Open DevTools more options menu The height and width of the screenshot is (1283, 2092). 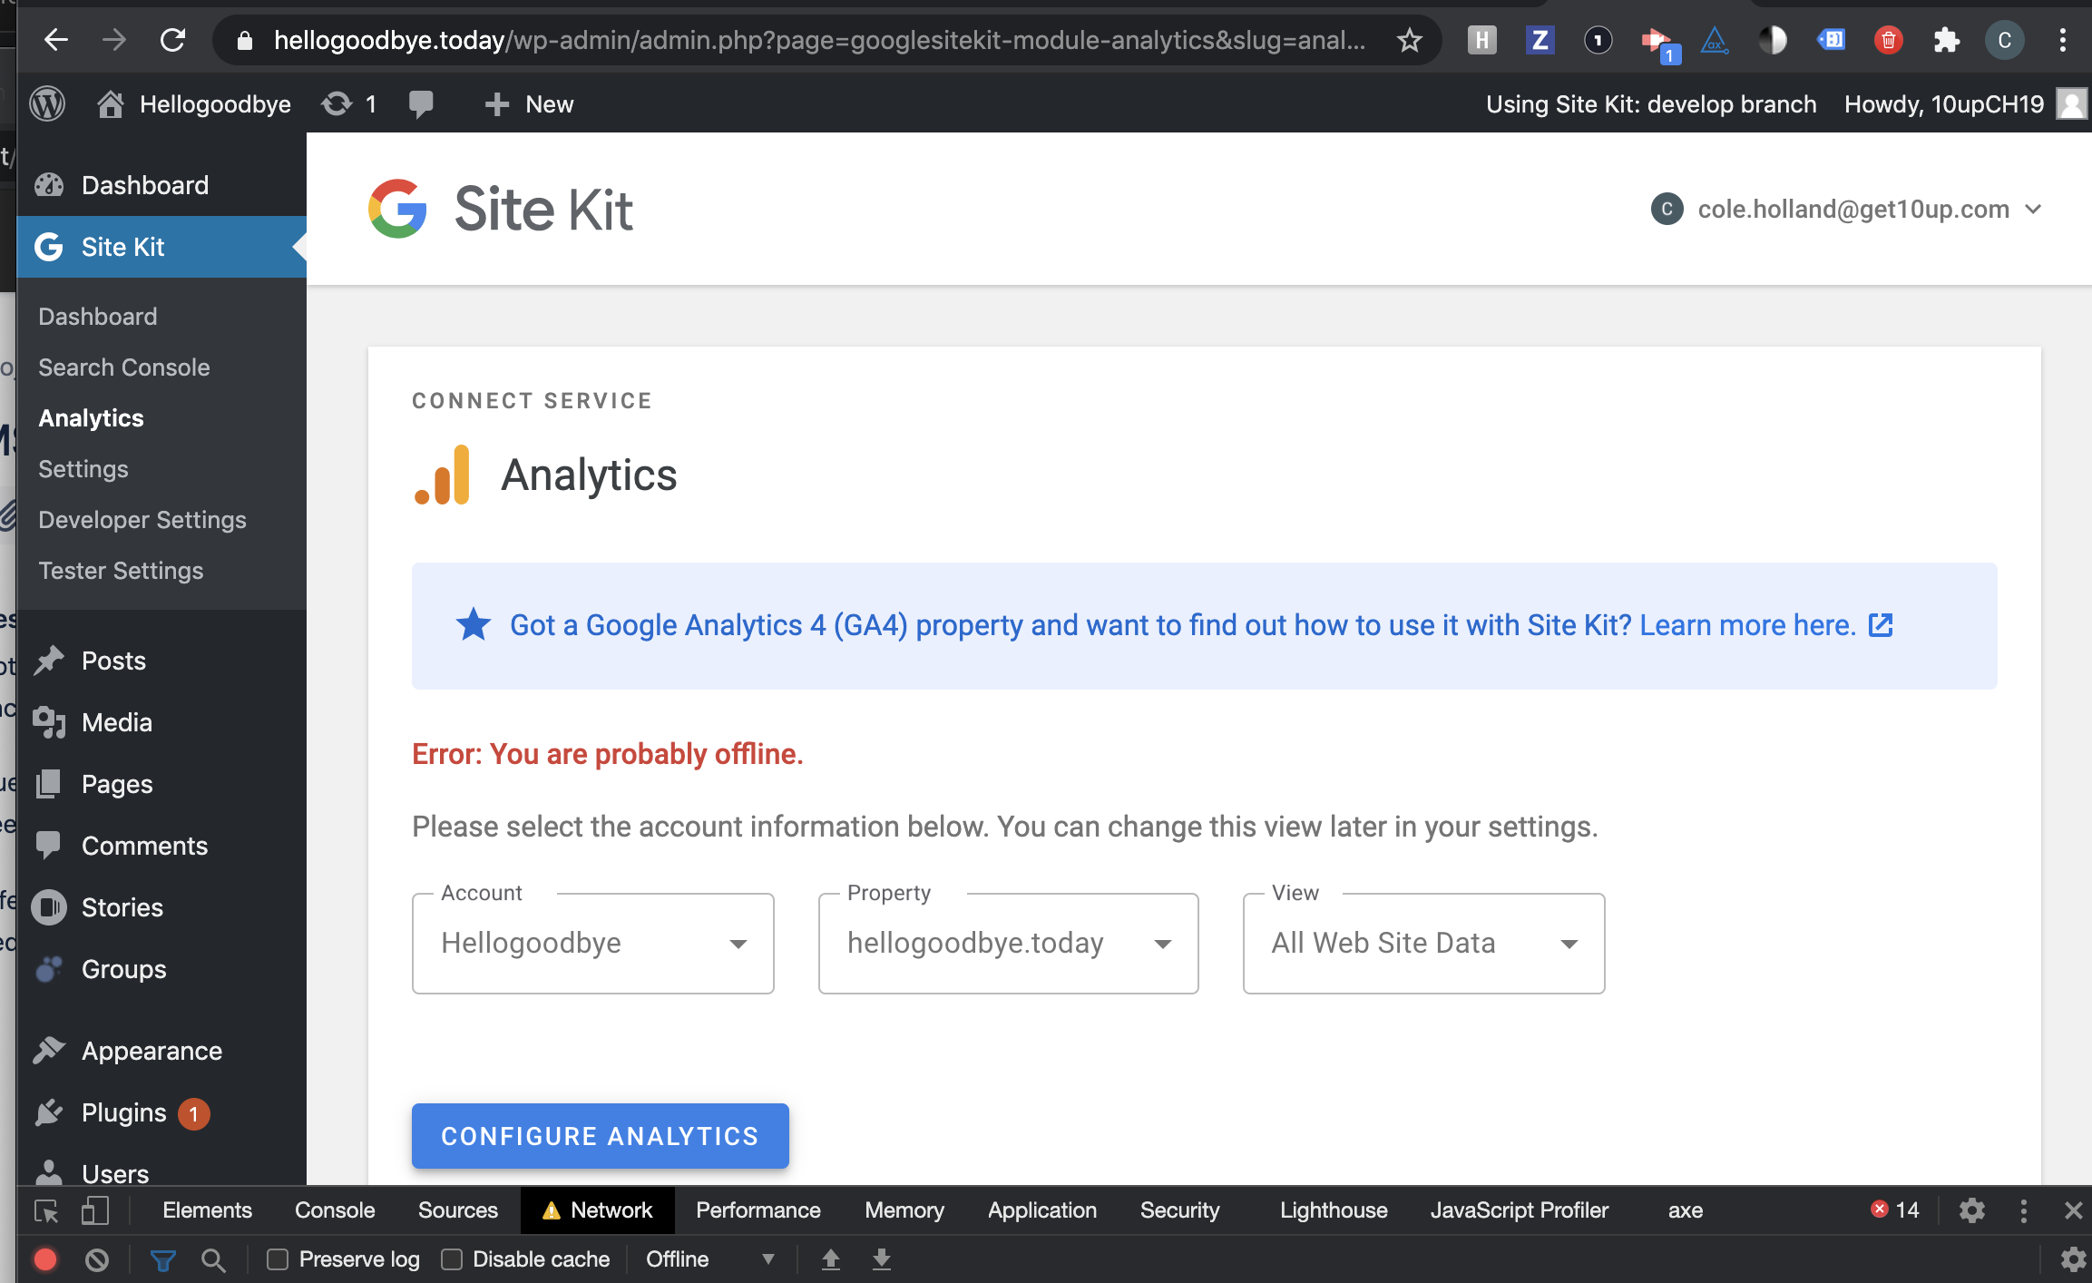[x=2024, y=1210]
